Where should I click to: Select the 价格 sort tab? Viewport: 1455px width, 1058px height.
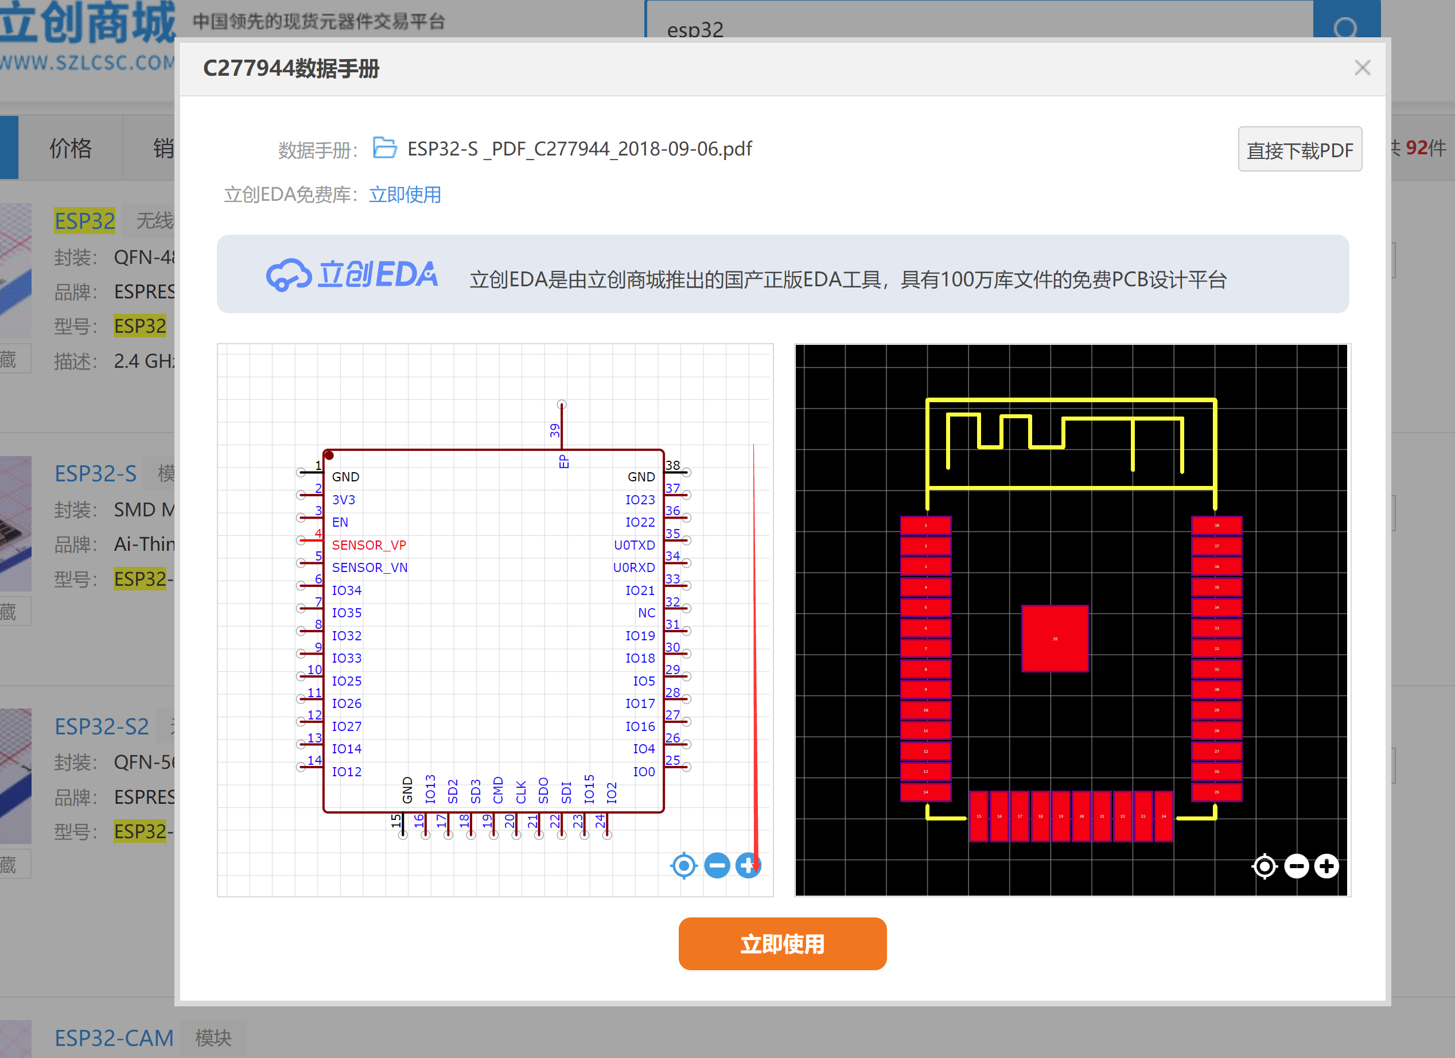[71, 149]
